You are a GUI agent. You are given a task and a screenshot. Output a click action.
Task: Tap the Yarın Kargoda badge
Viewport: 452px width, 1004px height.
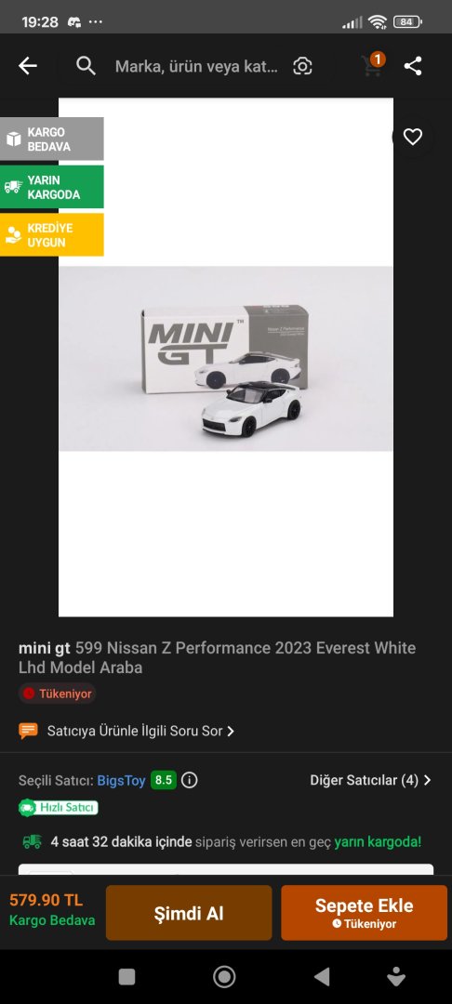[x=52, y=187]
